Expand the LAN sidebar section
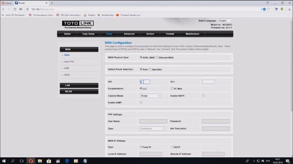 79,85
